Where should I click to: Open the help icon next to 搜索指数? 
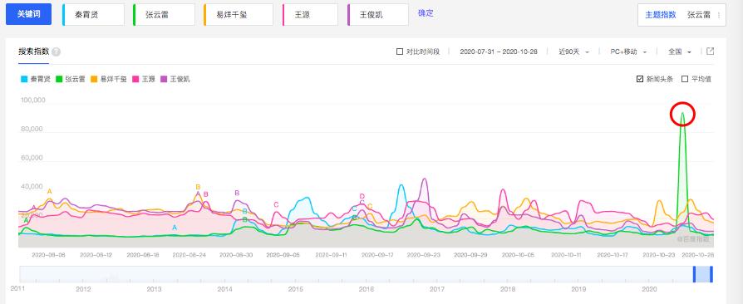pyautogui.click(x=56, y=51)
